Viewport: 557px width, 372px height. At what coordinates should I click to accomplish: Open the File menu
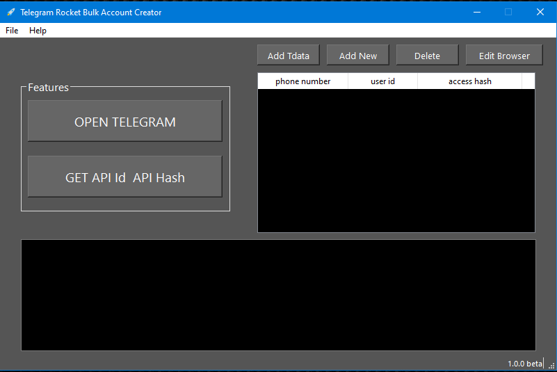[12, 31]
